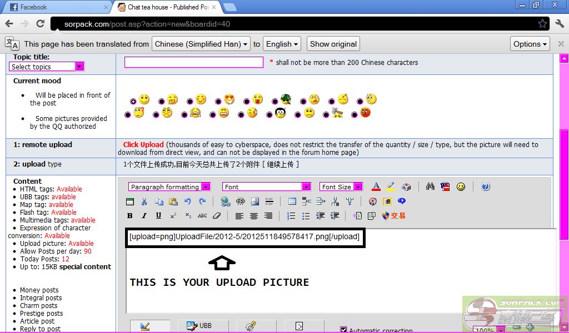Click the Undo arrow icon

click(x=188, y=201)
